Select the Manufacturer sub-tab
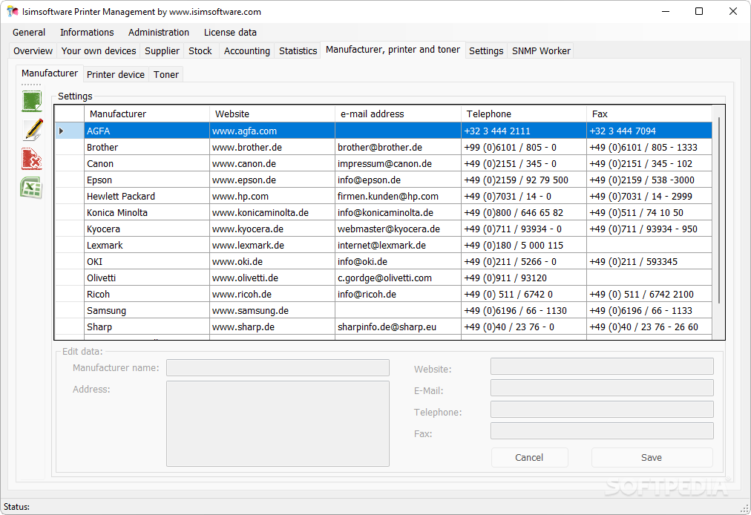 click(x=49, y=73)
